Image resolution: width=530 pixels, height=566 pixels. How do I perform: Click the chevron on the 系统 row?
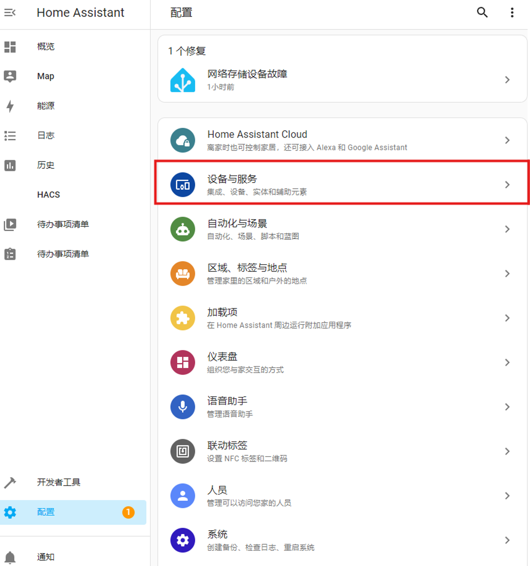[x=507, y=540]
